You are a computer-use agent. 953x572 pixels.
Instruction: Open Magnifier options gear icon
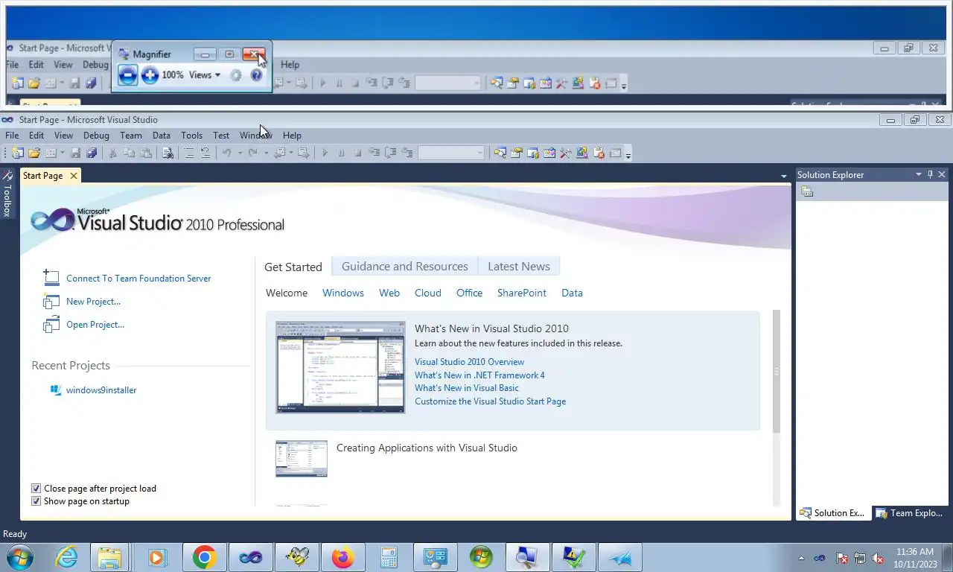point(235,74)
